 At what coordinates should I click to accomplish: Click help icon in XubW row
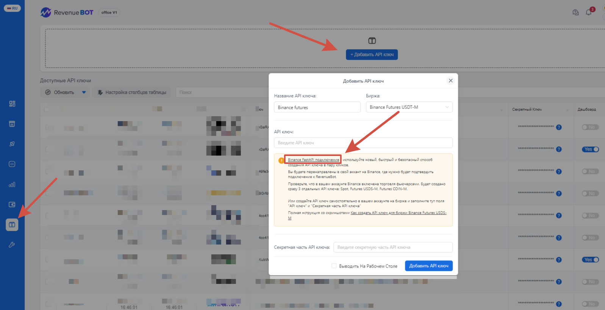(x=559, y=260)
